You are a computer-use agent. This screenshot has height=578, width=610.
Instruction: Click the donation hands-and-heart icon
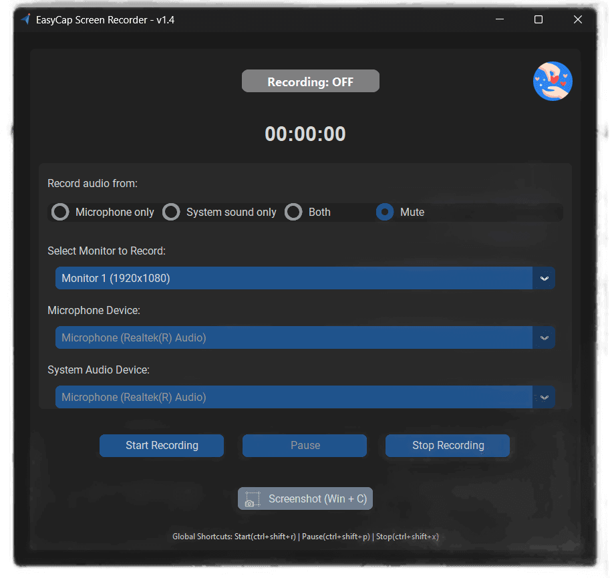(553, 82)
